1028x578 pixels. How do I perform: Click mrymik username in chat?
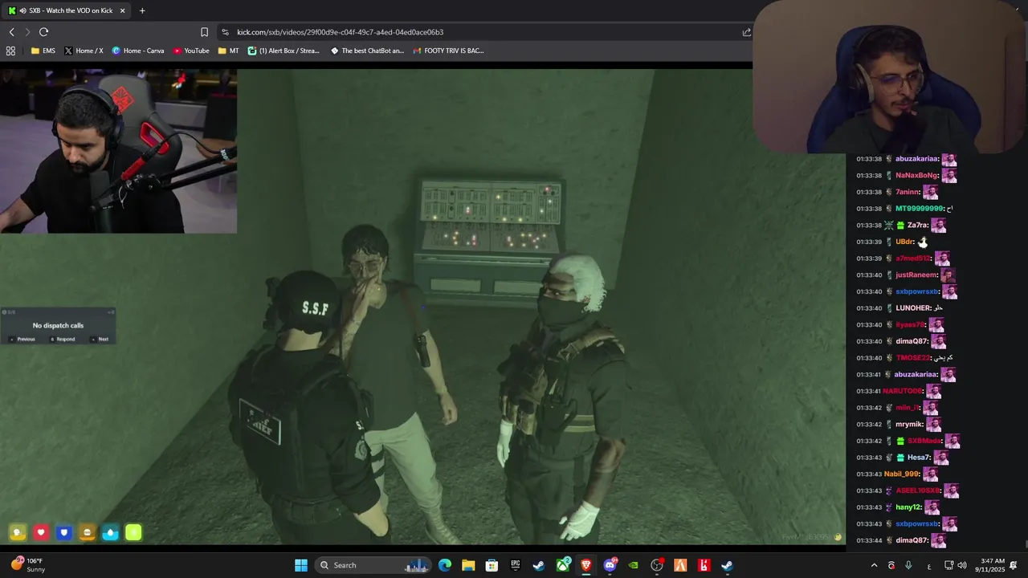(x=910, y=424)
